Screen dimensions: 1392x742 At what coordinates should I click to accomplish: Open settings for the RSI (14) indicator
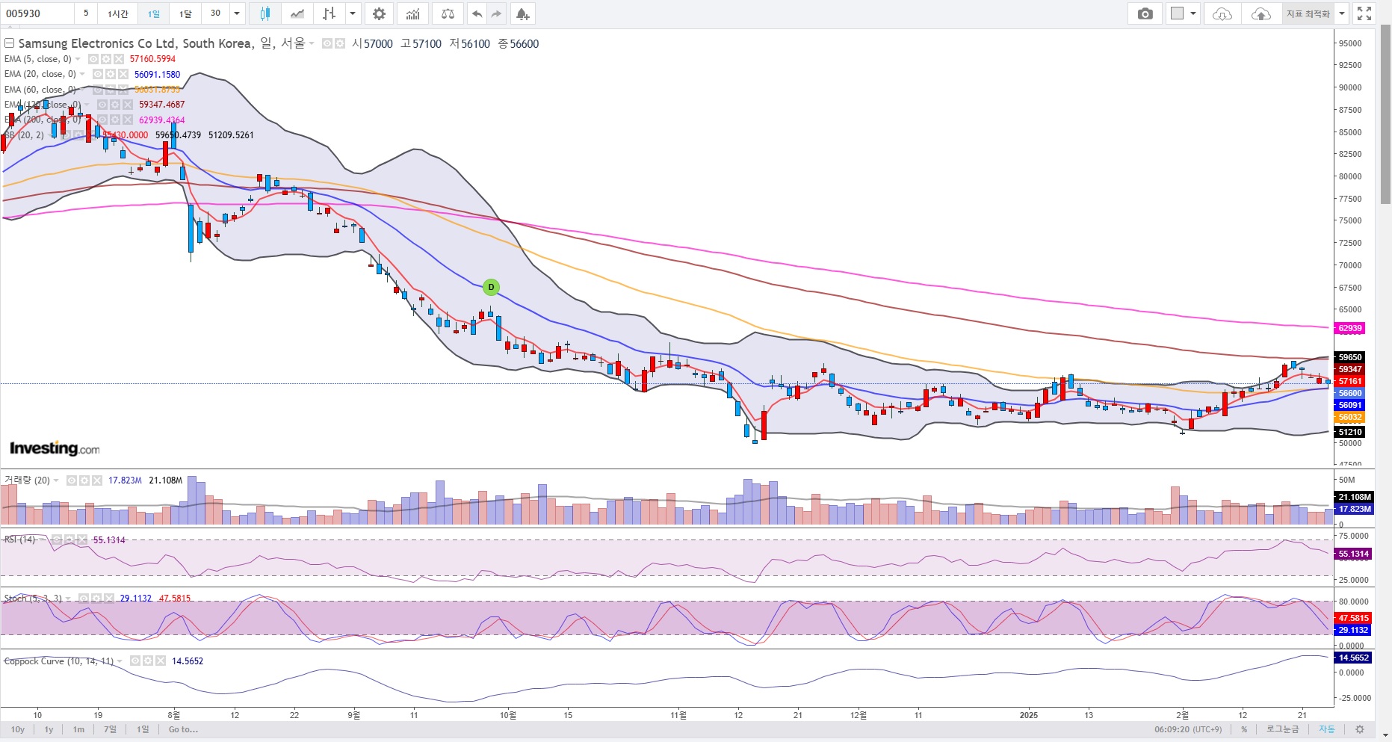click(69, 540)
